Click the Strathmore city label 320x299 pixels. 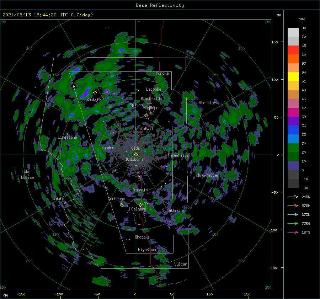173,210
